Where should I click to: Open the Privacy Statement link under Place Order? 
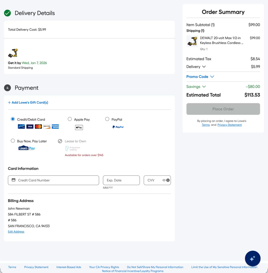click(x=230, y=125)
